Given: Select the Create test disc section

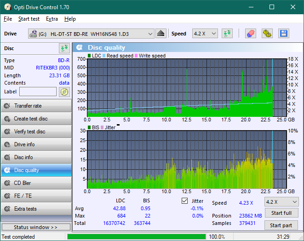Looking at the screenshot, I should pyautogui.click(x=36, y=119).
